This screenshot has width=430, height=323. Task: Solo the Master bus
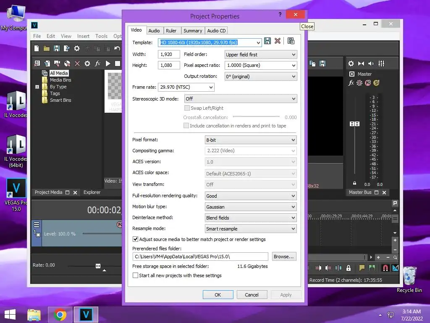pyautogui.click(x=376, y=83)
